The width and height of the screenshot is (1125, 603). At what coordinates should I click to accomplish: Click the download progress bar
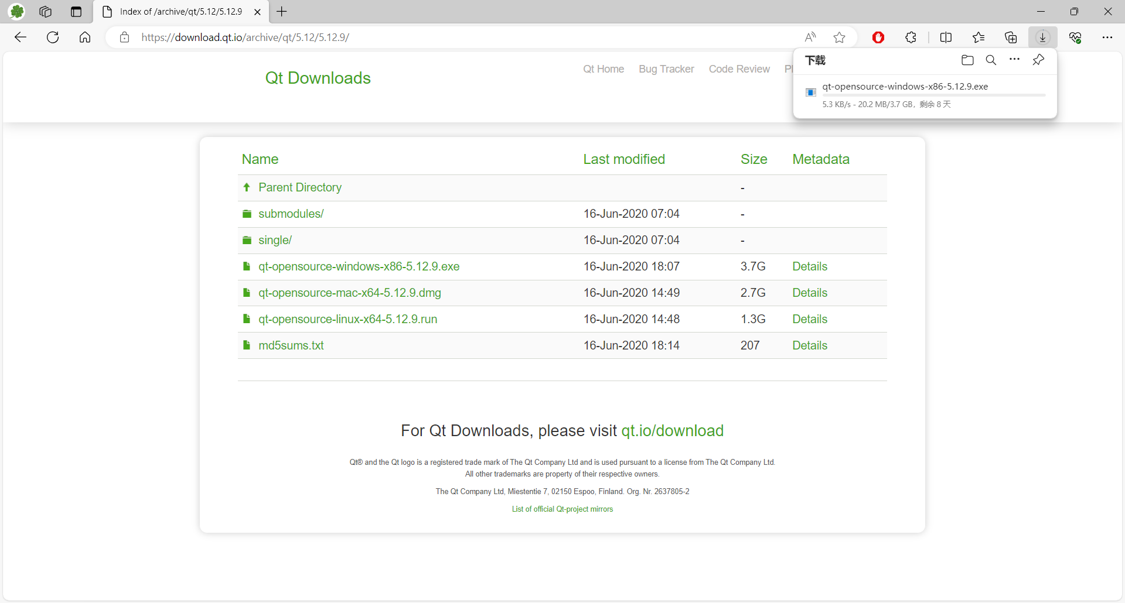point(933,95)
